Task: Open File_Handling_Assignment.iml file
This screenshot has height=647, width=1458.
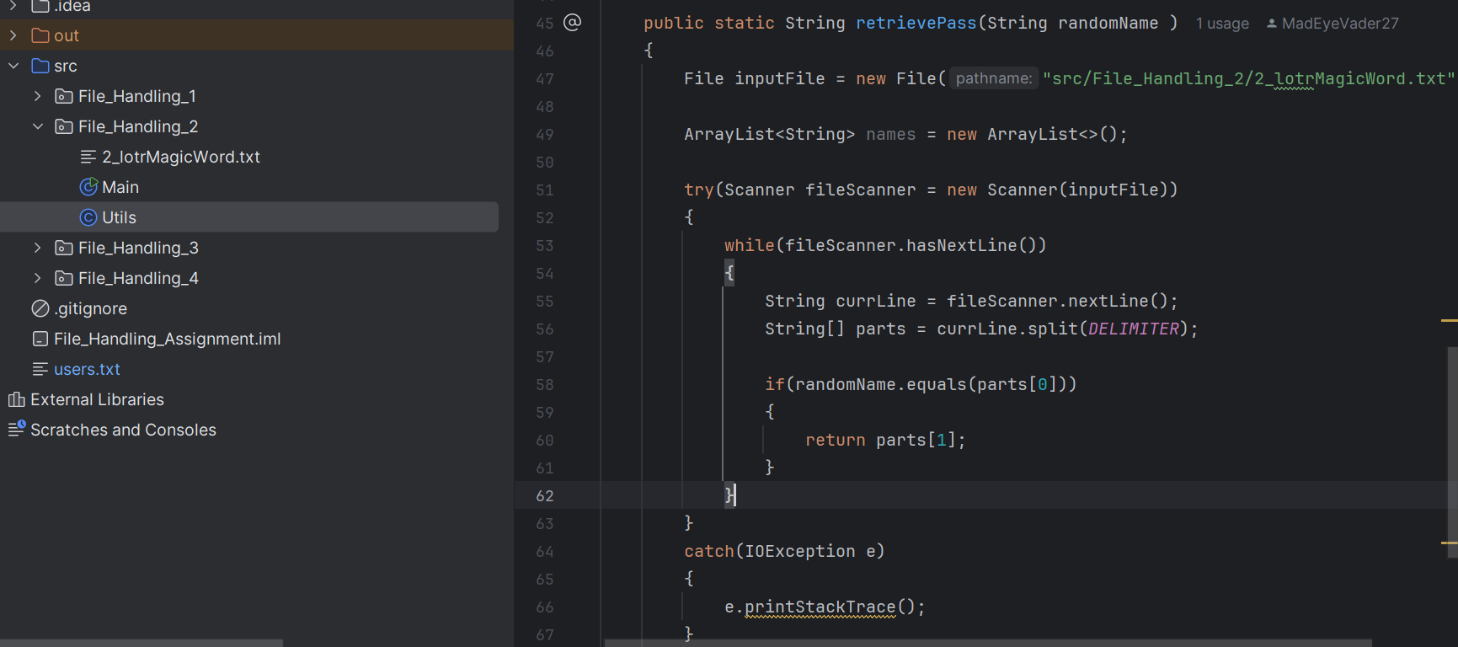Action: pyautogui.click(x=167, y=339)
